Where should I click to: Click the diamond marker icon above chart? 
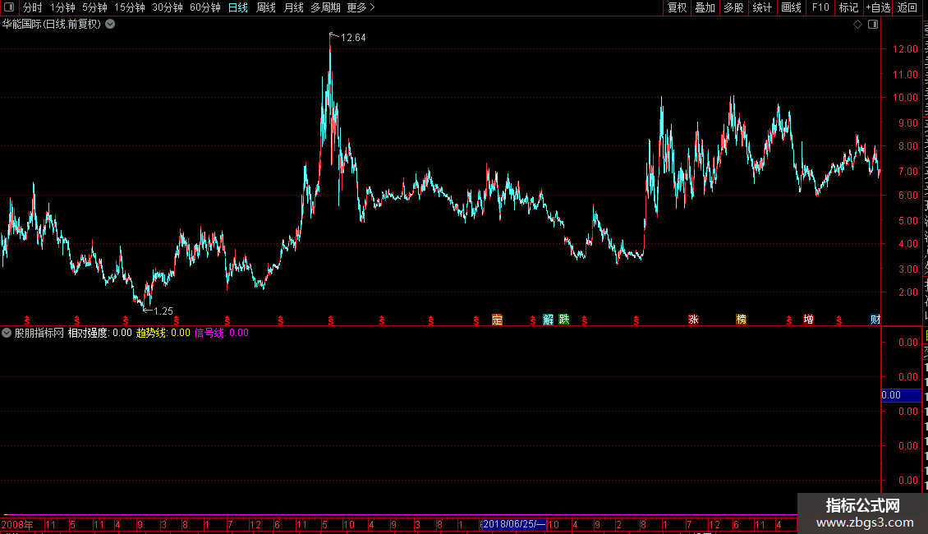click(x=857, y=25)
